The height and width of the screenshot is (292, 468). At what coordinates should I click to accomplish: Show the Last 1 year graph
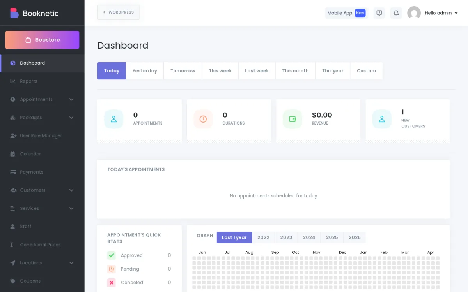[x=234, y=237]
